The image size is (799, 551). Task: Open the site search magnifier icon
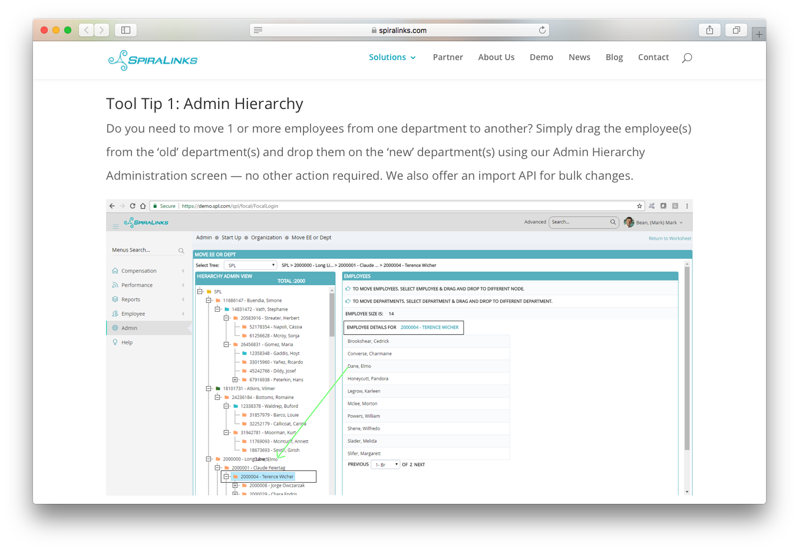687,58
